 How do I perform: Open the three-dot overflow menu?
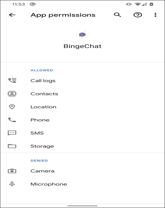point(155,15)
